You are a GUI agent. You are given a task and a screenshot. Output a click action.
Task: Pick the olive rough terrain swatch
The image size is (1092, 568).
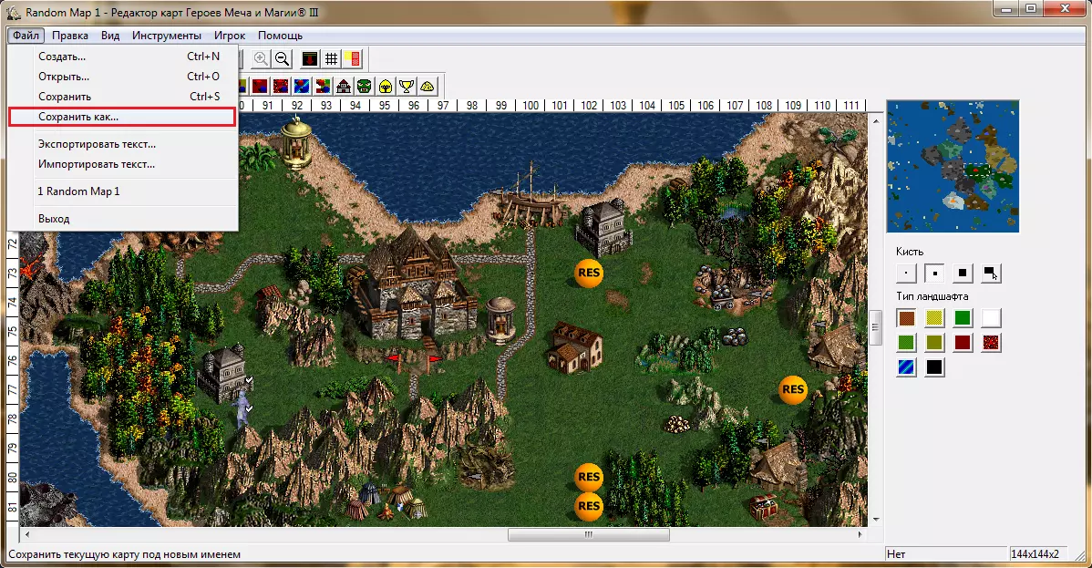click(934, 342)
